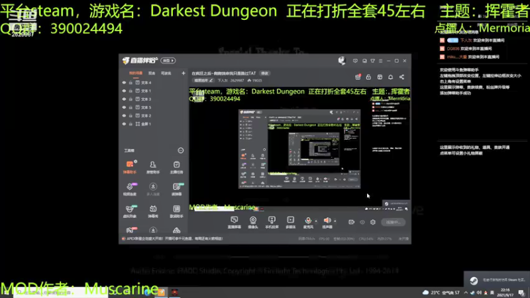This screenshot has width=530, height=298.
Task: Open the gift box icon with red badge
Action: (x=358, y=77)
